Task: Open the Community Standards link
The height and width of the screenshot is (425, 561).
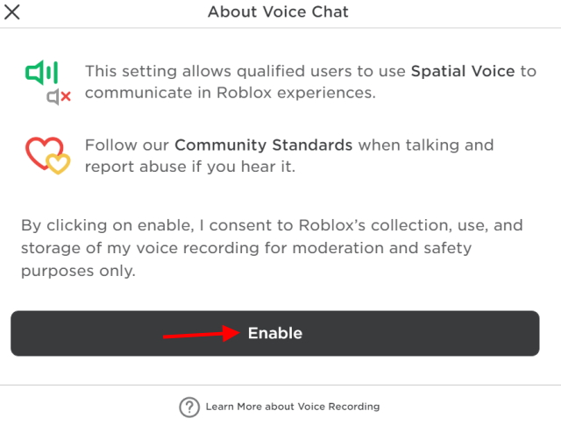Action: point(264,145)
